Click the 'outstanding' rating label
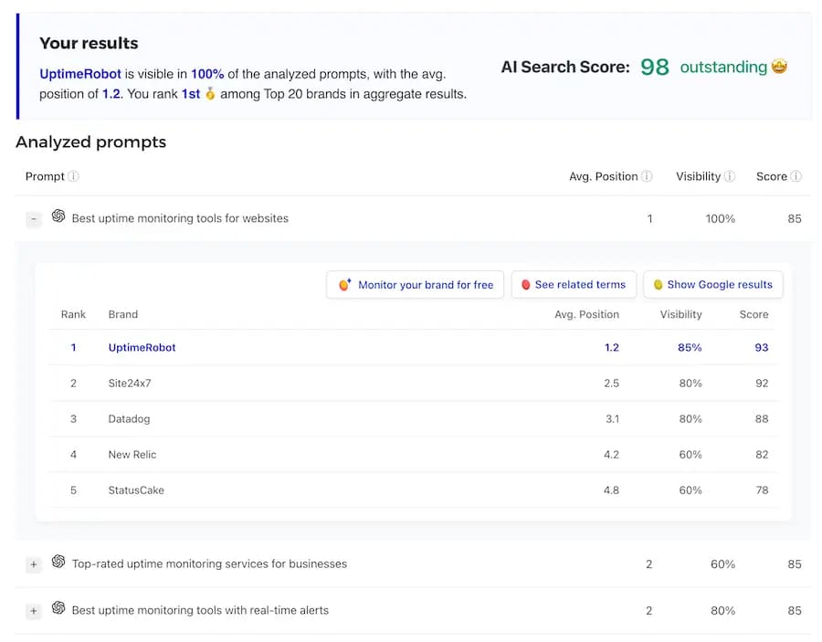This screenshot has width=822, height=642. click(x=723, y=67)
